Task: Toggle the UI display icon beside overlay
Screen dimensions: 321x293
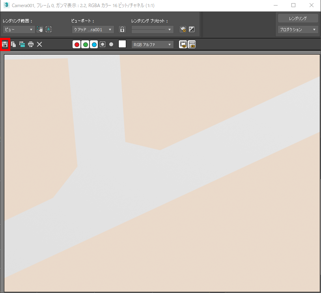Action: point(192,44)
